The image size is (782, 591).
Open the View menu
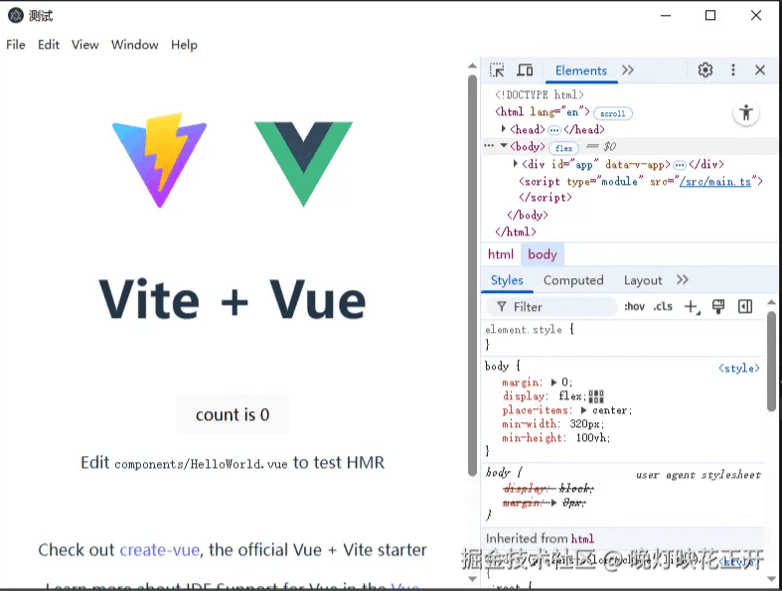pos(84,45)
